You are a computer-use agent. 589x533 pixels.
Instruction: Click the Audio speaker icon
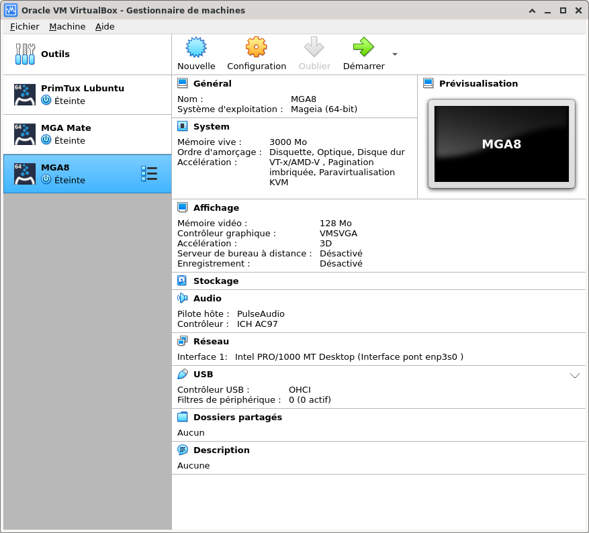183,298
